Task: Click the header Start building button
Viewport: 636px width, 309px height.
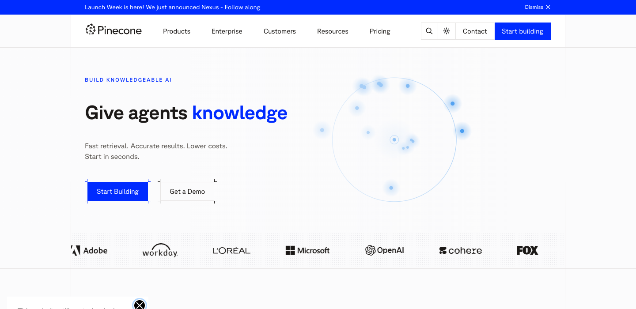Action: pyautogui.click(x=522, y=31)
